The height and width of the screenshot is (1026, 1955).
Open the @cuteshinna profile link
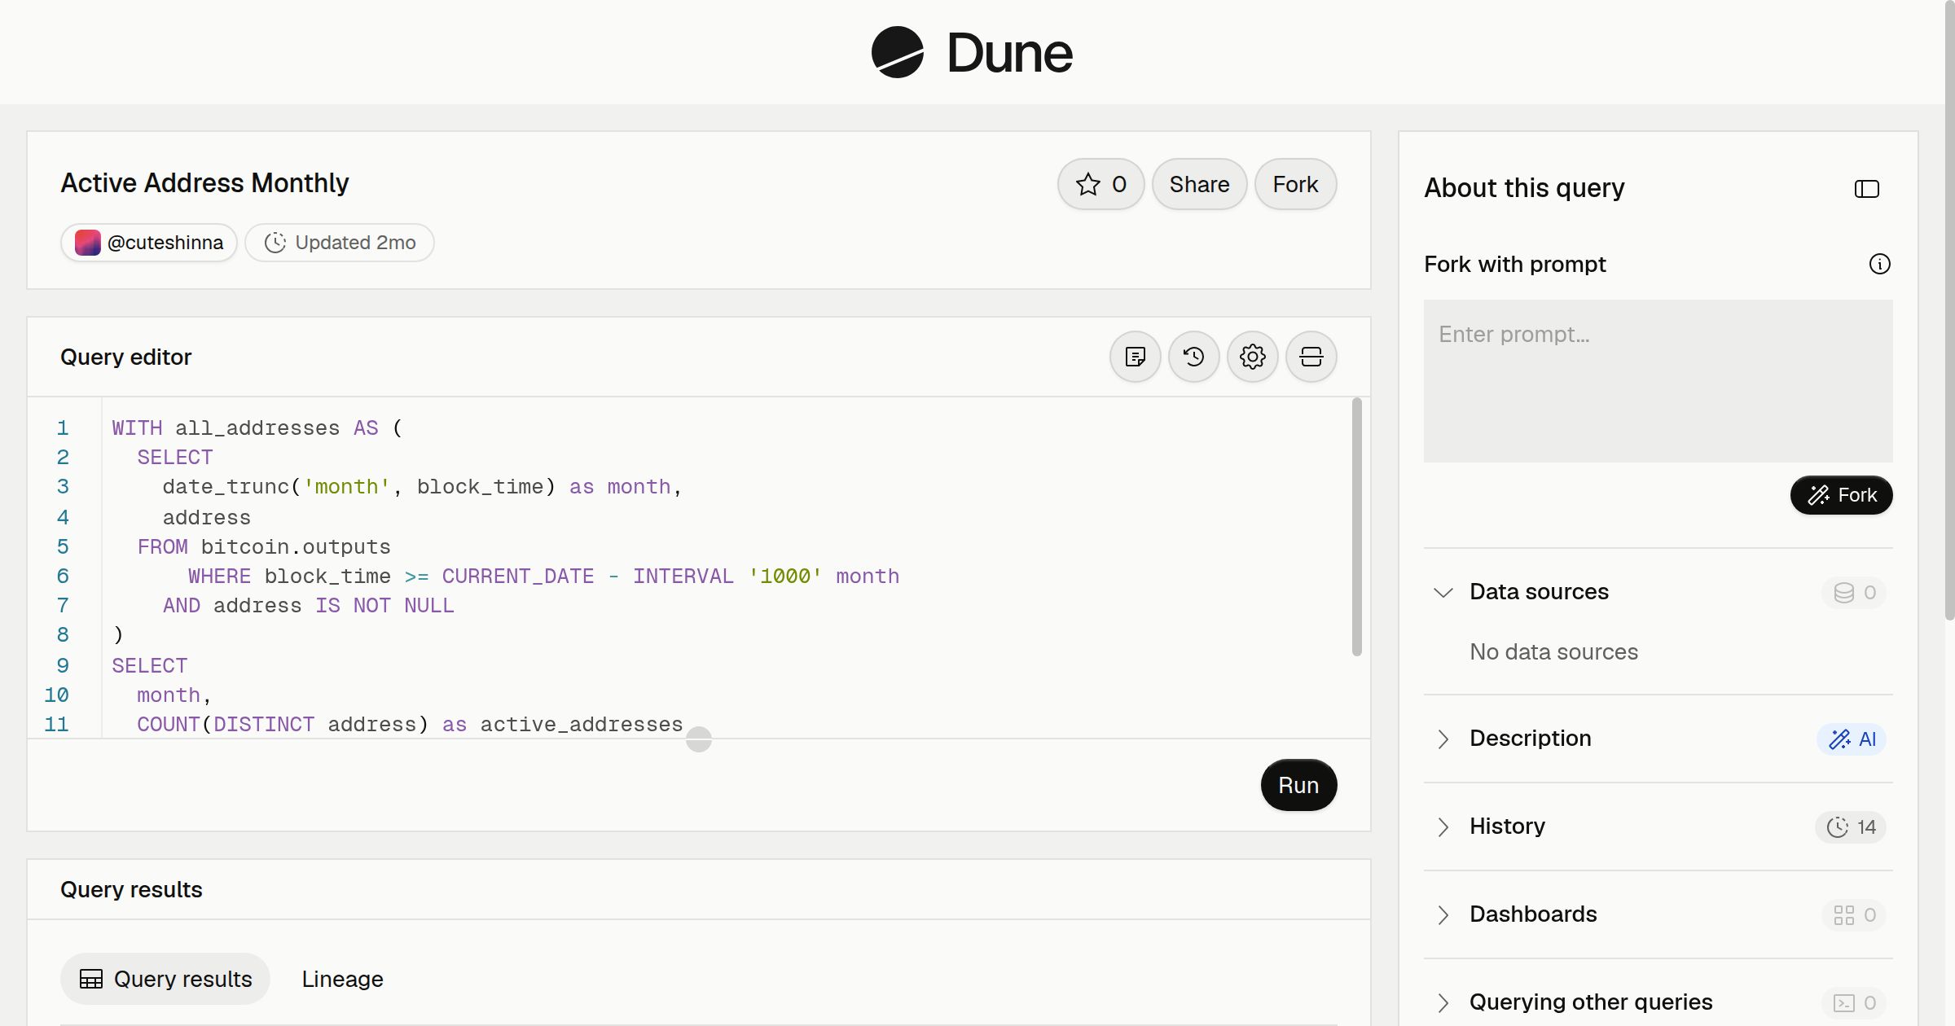pos(149,243)
